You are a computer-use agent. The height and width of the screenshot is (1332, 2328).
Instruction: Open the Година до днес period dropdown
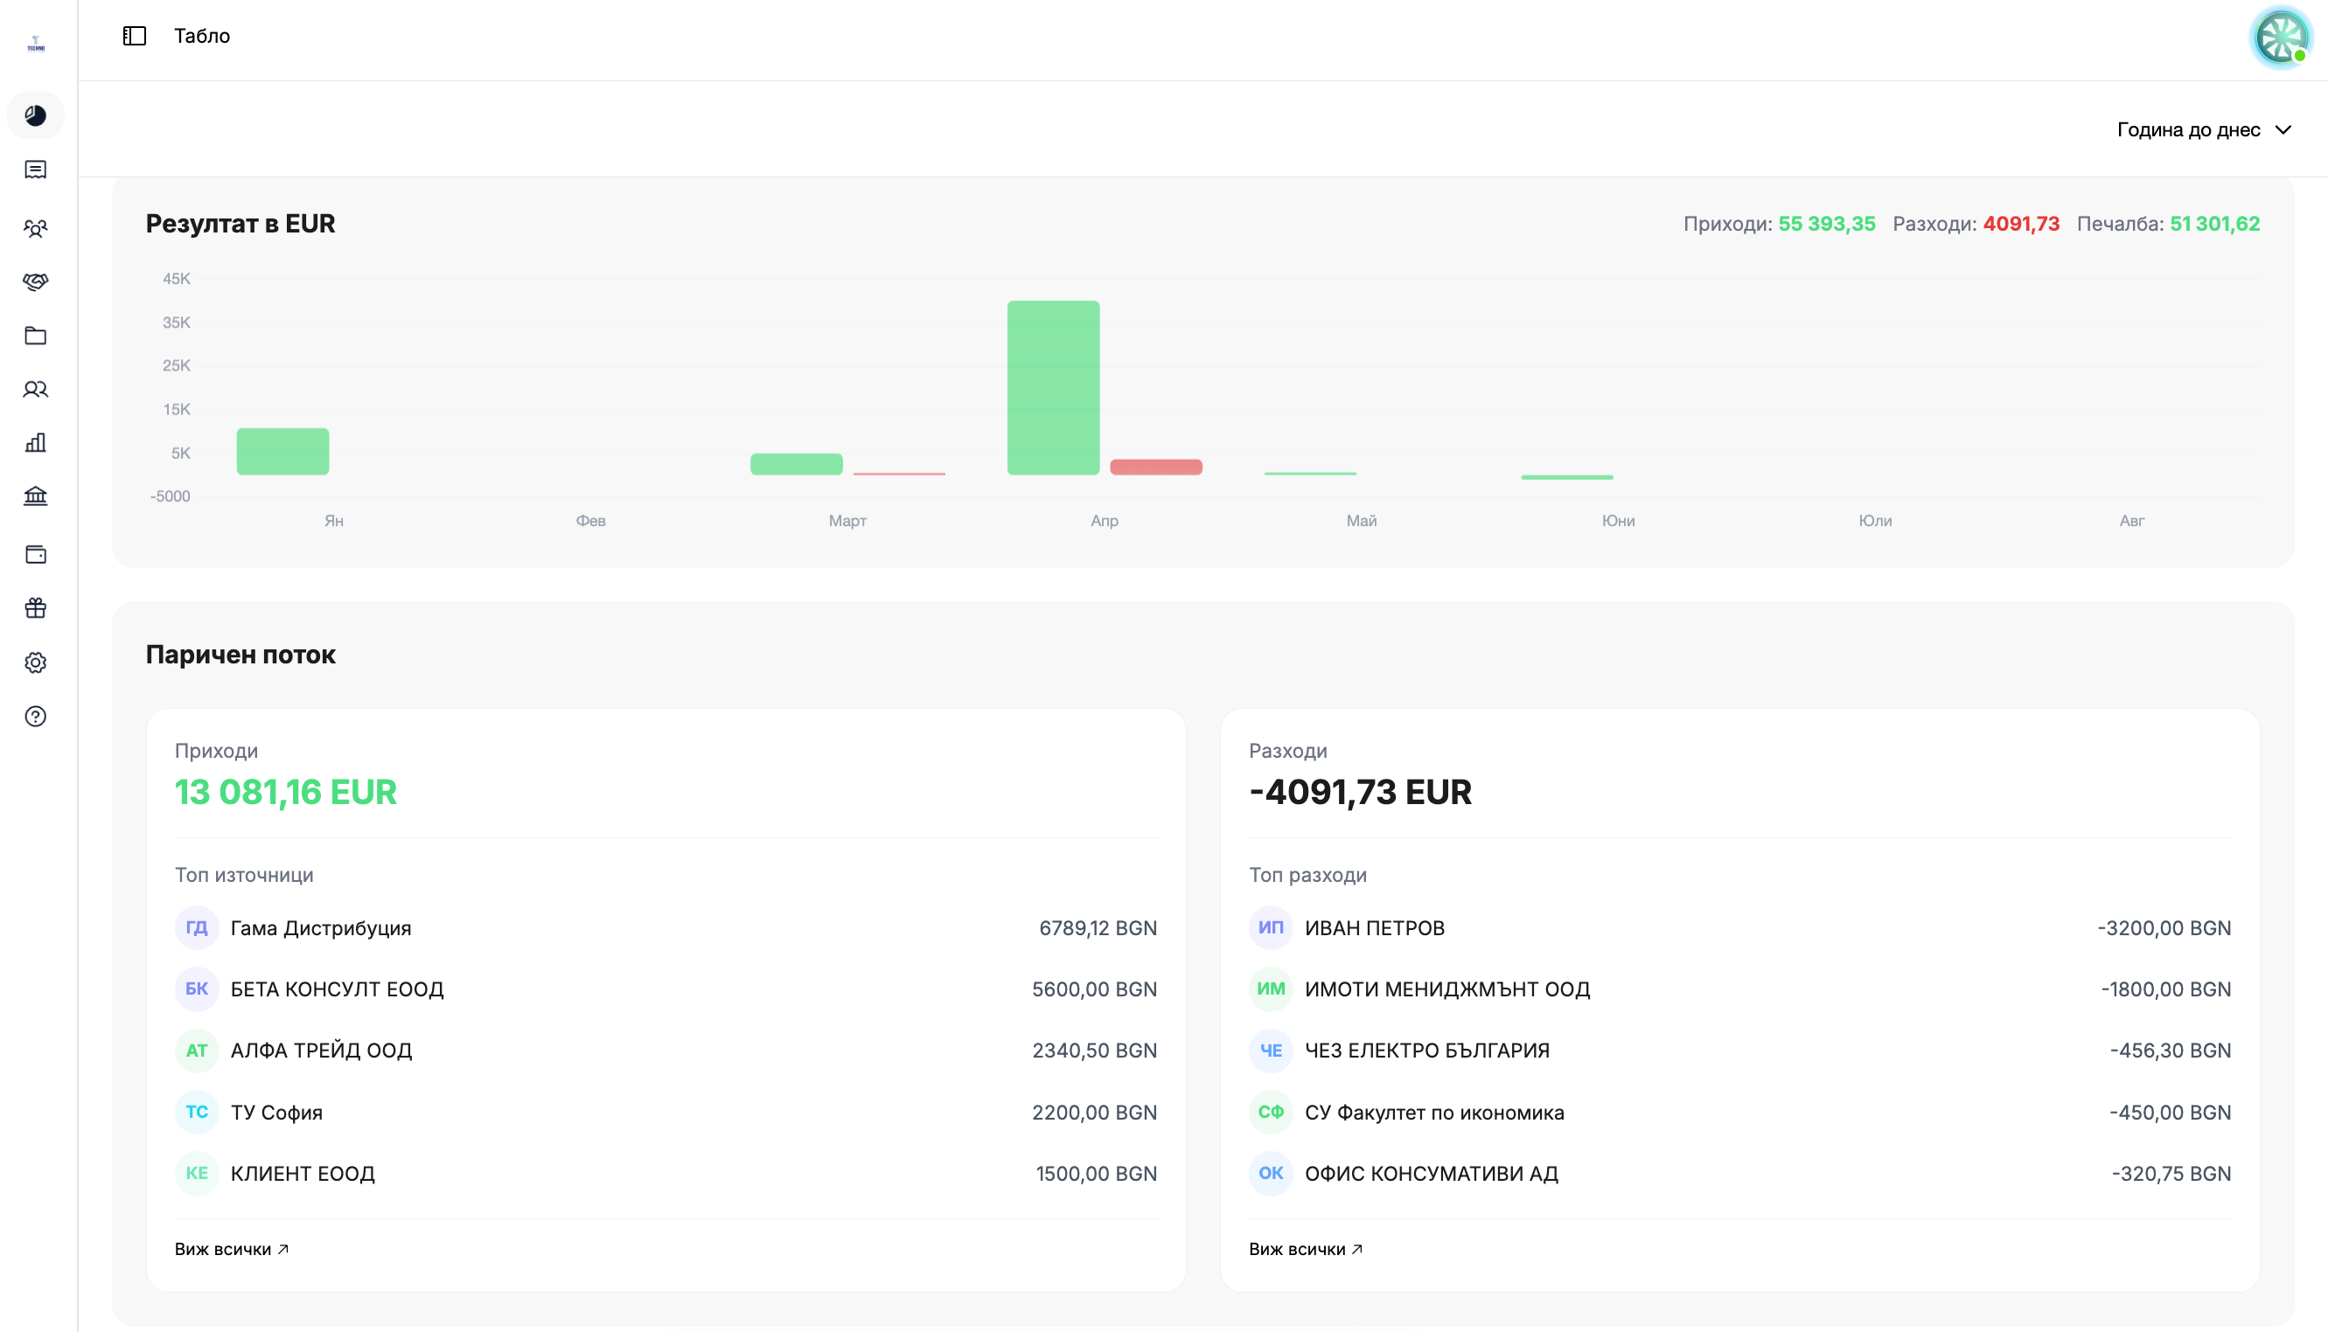pos(2205,130)
